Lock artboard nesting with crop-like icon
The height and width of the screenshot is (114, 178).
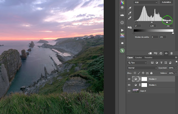tap(147, 73)
